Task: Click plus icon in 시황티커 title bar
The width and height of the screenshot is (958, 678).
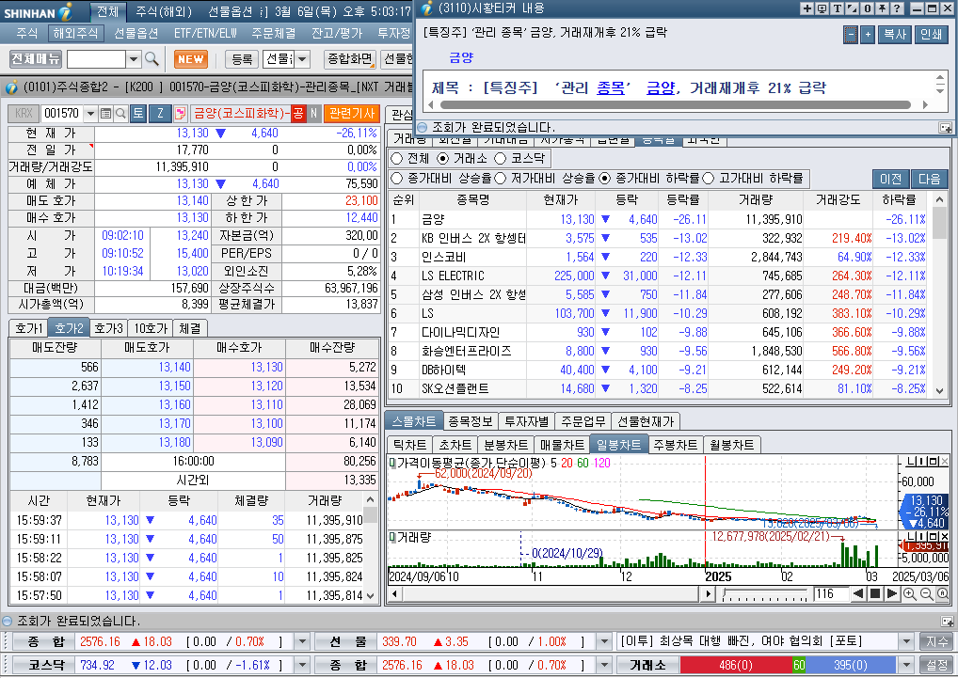Action: tap(806, 8)
